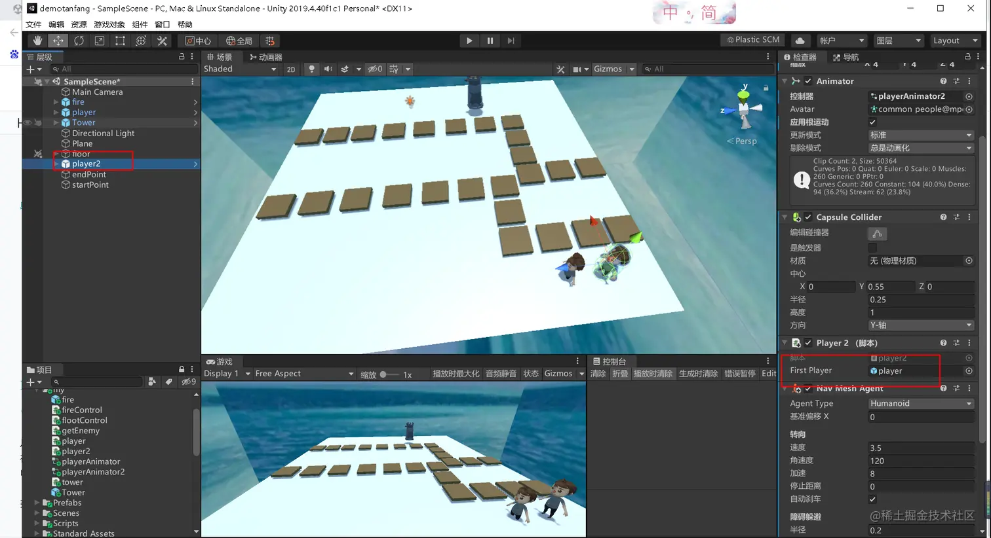Open the Free Aspect dropdown
991x538 pixels.
[x=304, y=374]
